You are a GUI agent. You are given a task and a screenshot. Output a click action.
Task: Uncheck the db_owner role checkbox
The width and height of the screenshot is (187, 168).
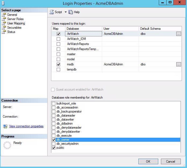[54, 140]
